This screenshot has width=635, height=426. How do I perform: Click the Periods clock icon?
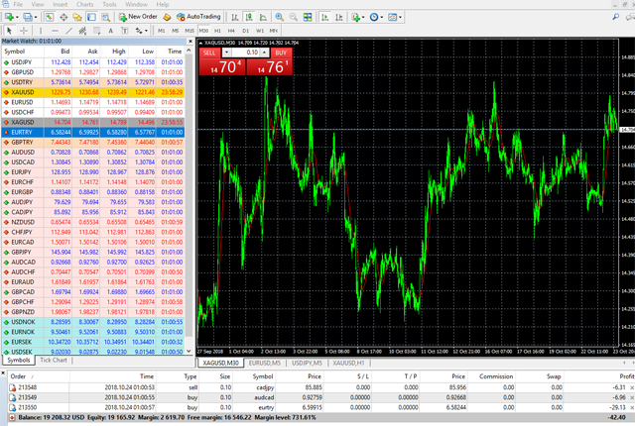point(374,17)
